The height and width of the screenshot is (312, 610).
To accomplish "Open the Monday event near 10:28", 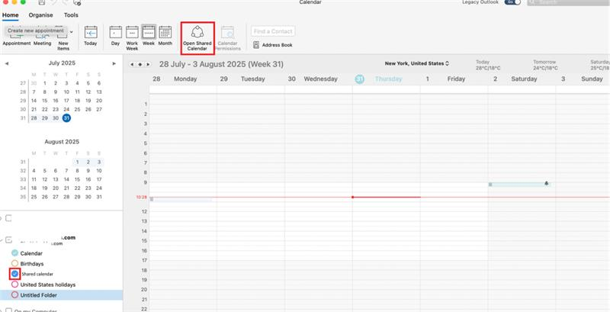I will pos(181,200).
